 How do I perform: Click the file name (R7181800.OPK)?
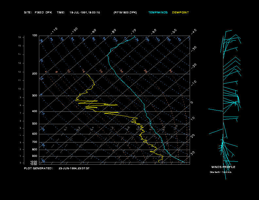(125, 12)
